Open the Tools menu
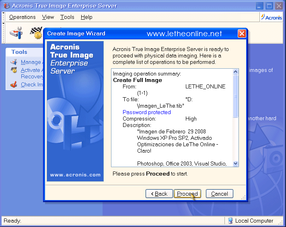This screenshot has height=227, width=286. (x=67, y=17)
